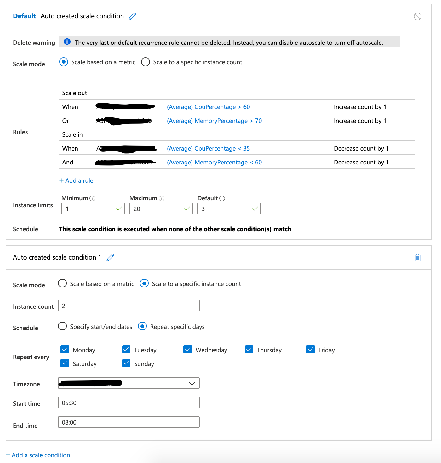
Task: View the Default instance limit tooltip
Action: click(222, 198)
